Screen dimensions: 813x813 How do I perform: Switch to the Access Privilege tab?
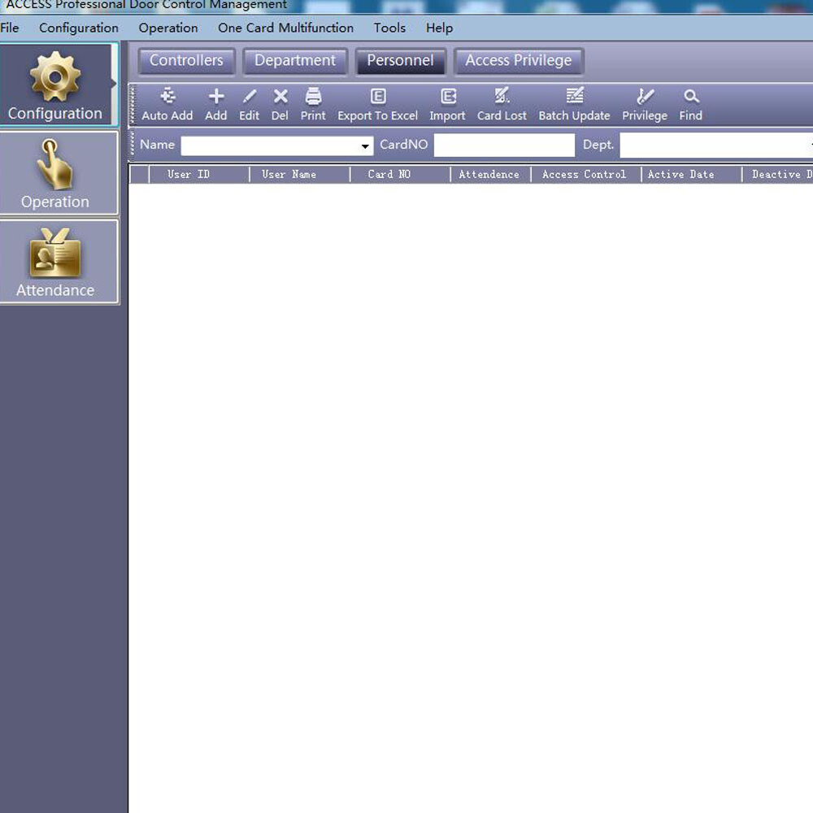pos(518,61)
